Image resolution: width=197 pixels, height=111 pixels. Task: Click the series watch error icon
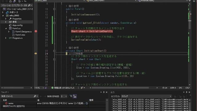pyautogui.click(x=6, y=103)
